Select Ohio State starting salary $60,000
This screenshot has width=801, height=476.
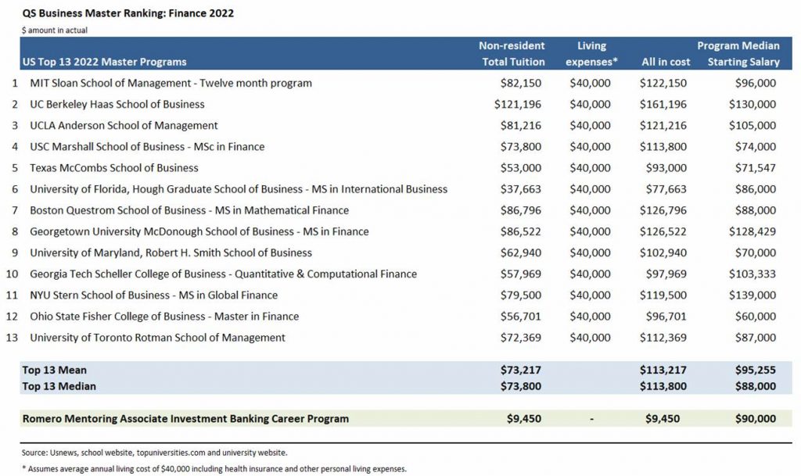(756, 317)
